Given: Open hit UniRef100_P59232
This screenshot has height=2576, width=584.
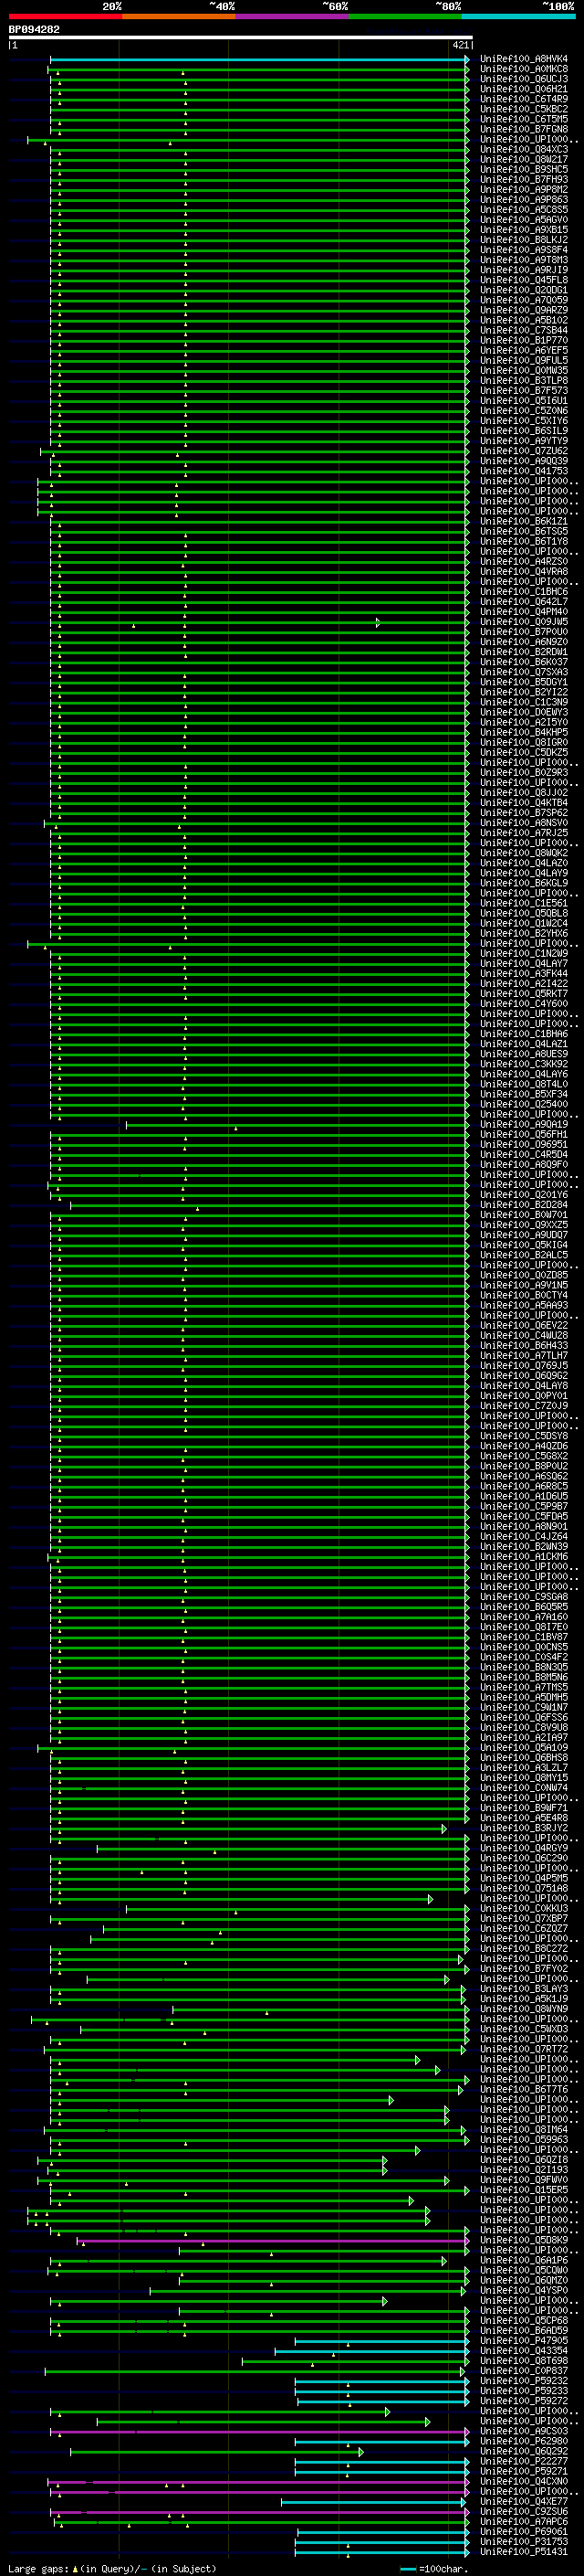Looking at the screenshot, I should point(524,2380).
